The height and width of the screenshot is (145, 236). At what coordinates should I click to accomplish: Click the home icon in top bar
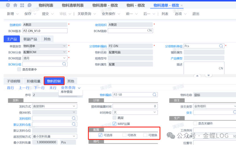point(15,5)
